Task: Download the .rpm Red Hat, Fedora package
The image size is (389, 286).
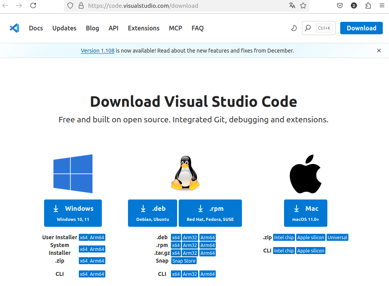Action: pos(210,213)
